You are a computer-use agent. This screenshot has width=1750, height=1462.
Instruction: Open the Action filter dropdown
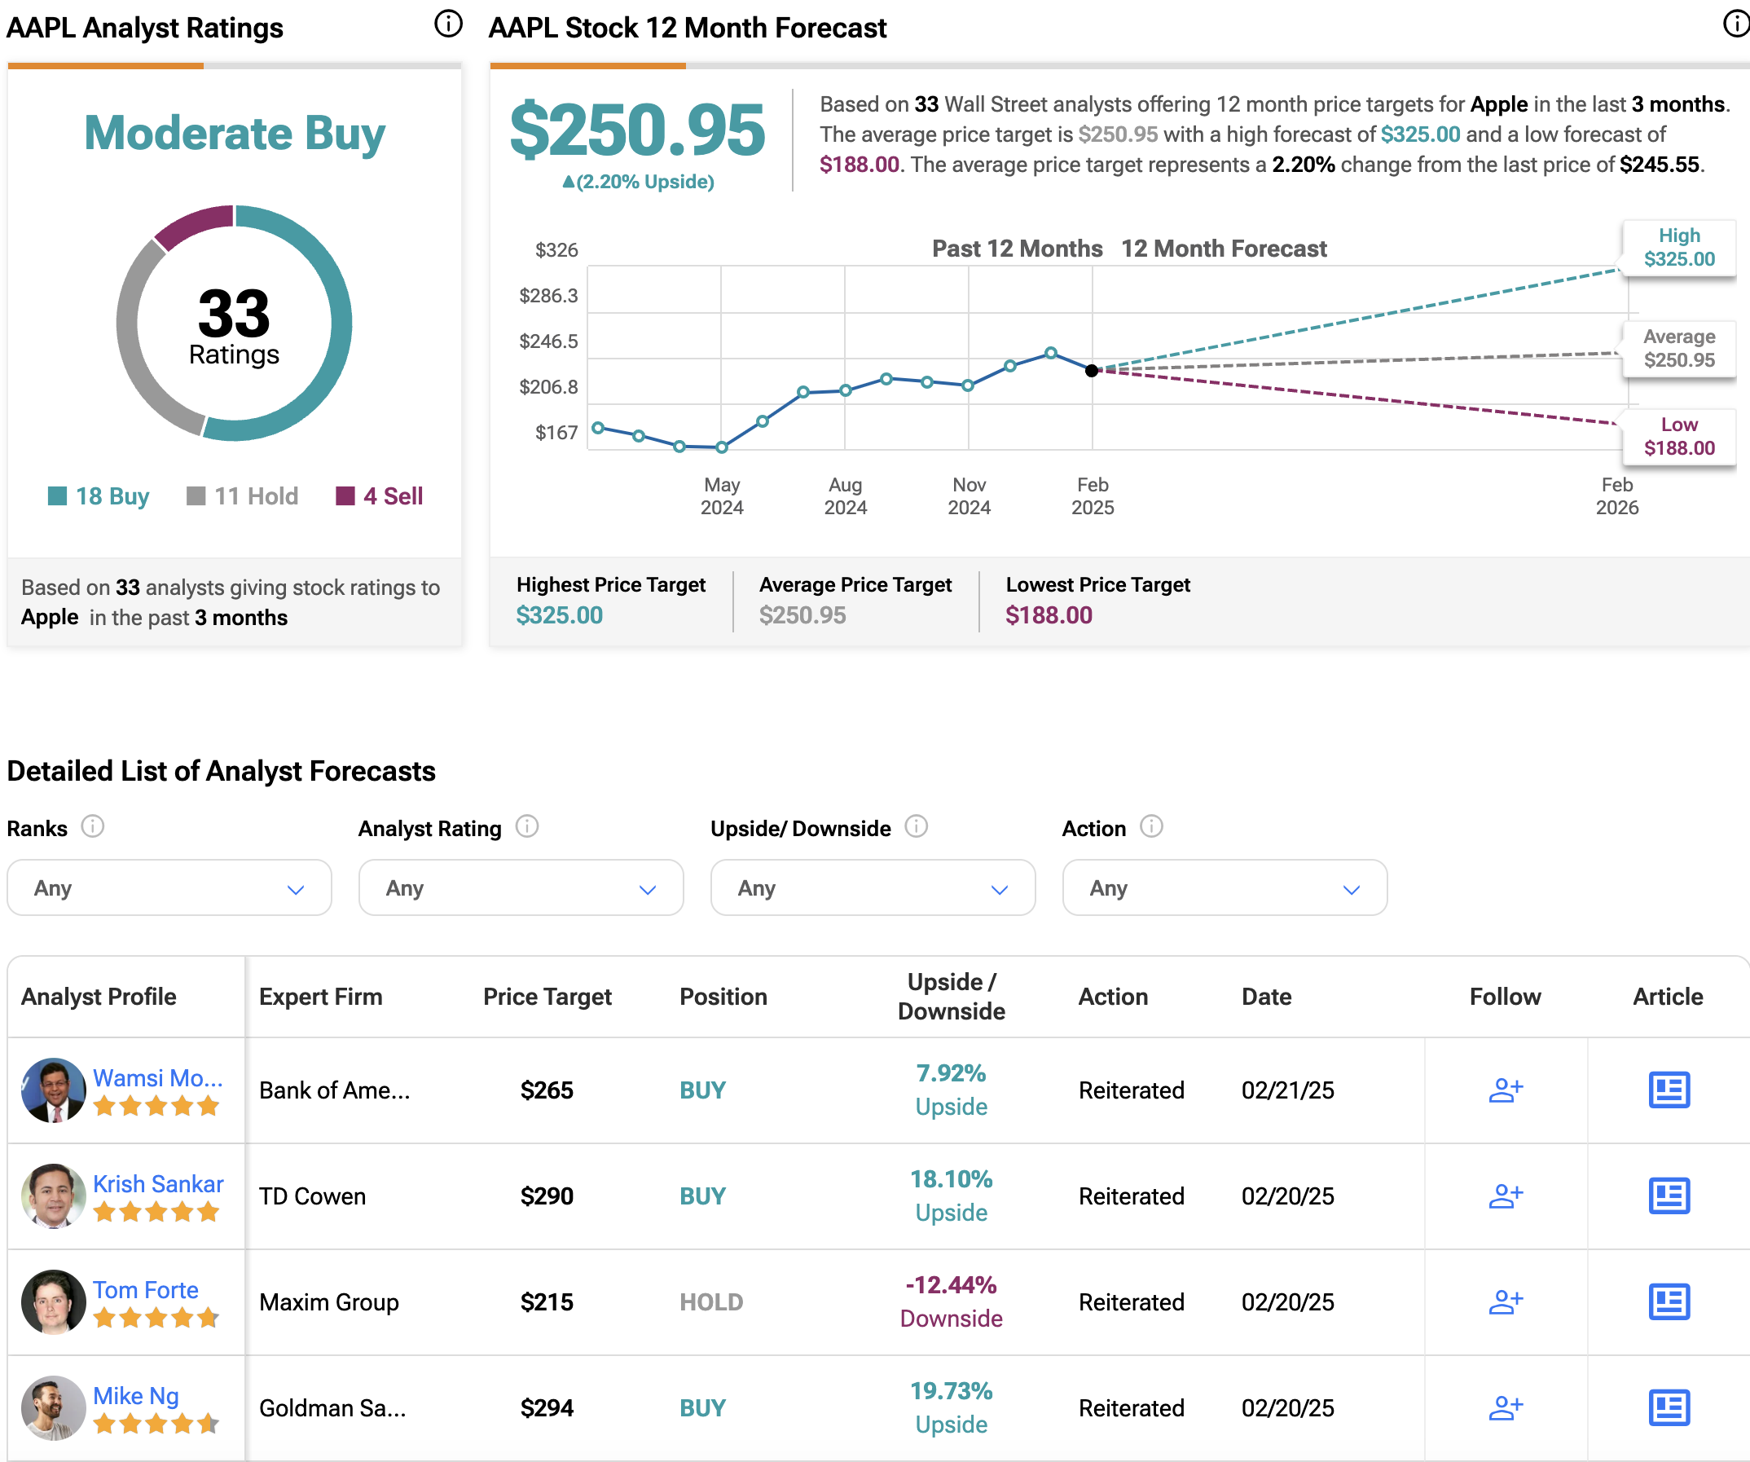[x=1225, y=887]
